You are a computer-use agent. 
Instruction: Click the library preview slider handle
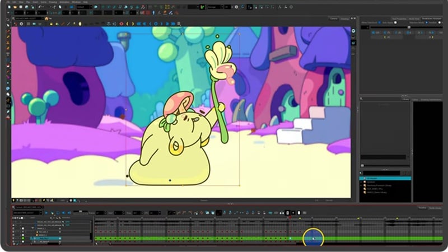[362, 165]
